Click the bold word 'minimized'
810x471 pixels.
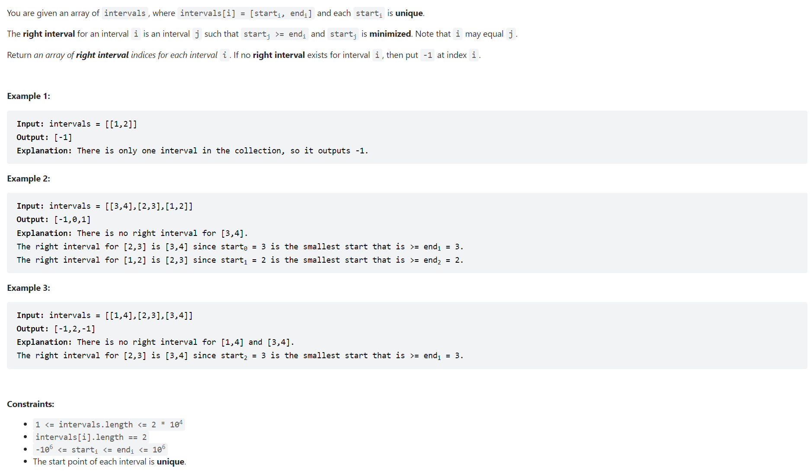coord(390,34)
